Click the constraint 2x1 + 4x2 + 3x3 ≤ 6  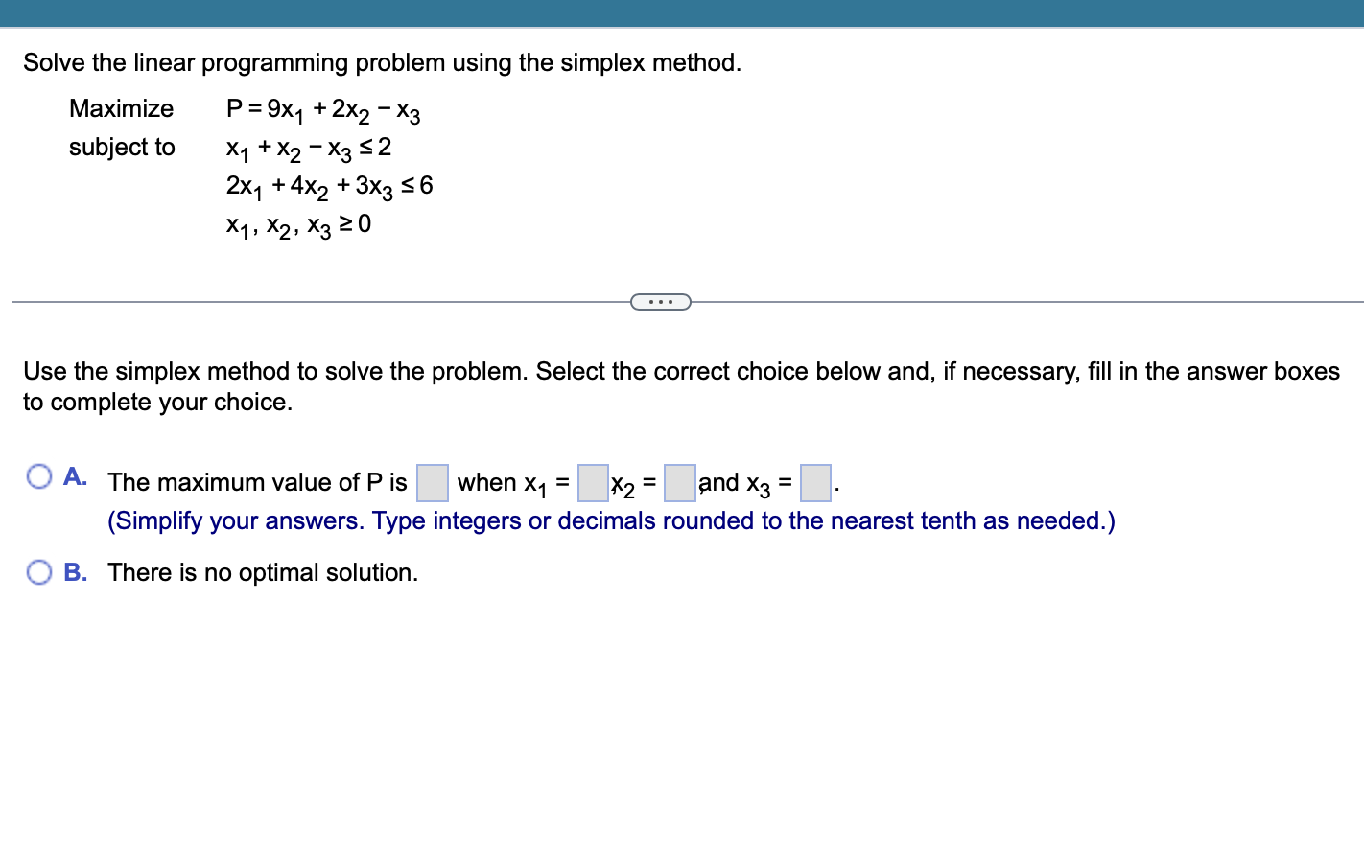(329, 186)
